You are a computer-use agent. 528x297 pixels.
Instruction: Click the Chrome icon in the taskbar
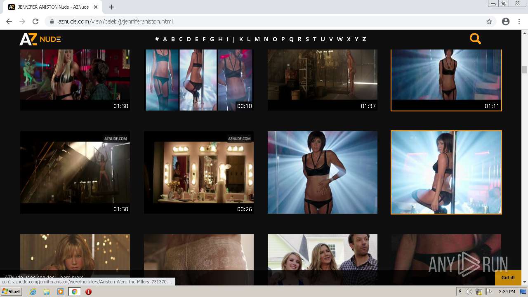[75, 292]
